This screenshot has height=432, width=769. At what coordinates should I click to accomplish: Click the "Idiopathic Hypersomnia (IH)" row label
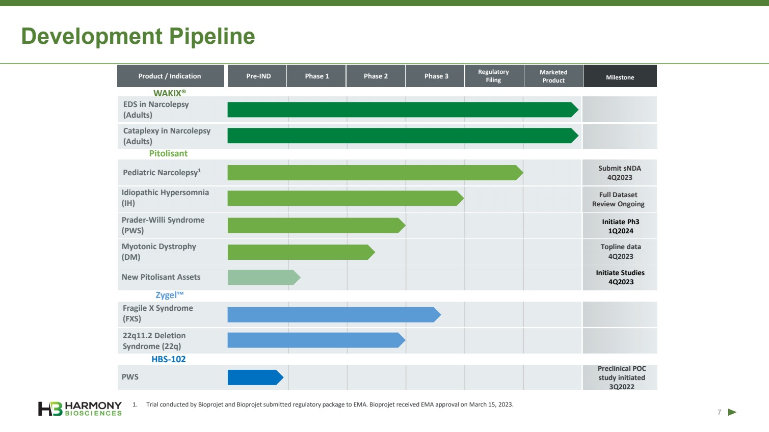tap(165, 198)
